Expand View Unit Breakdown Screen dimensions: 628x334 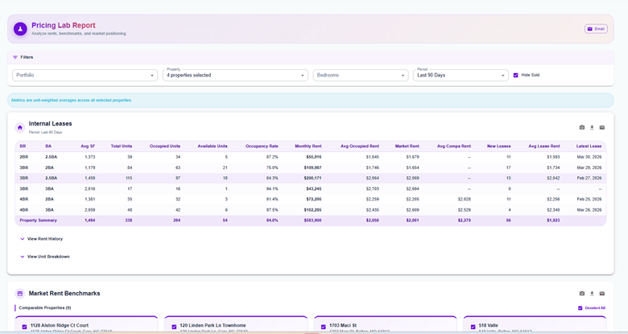[x=44, y=257]
